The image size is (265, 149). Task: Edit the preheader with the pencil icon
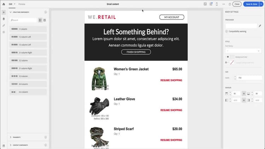(x=260, y=26)
